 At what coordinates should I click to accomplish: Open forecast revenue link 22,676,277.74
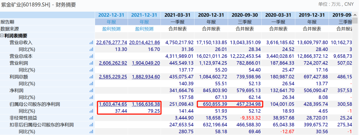(111, 43)
